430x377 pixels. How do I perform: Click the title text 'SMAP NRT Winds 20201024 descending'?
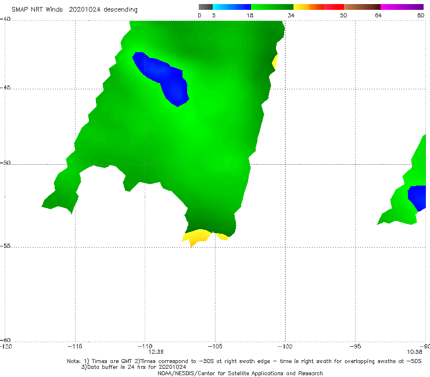pyautogui.click(x=74, y=9)
